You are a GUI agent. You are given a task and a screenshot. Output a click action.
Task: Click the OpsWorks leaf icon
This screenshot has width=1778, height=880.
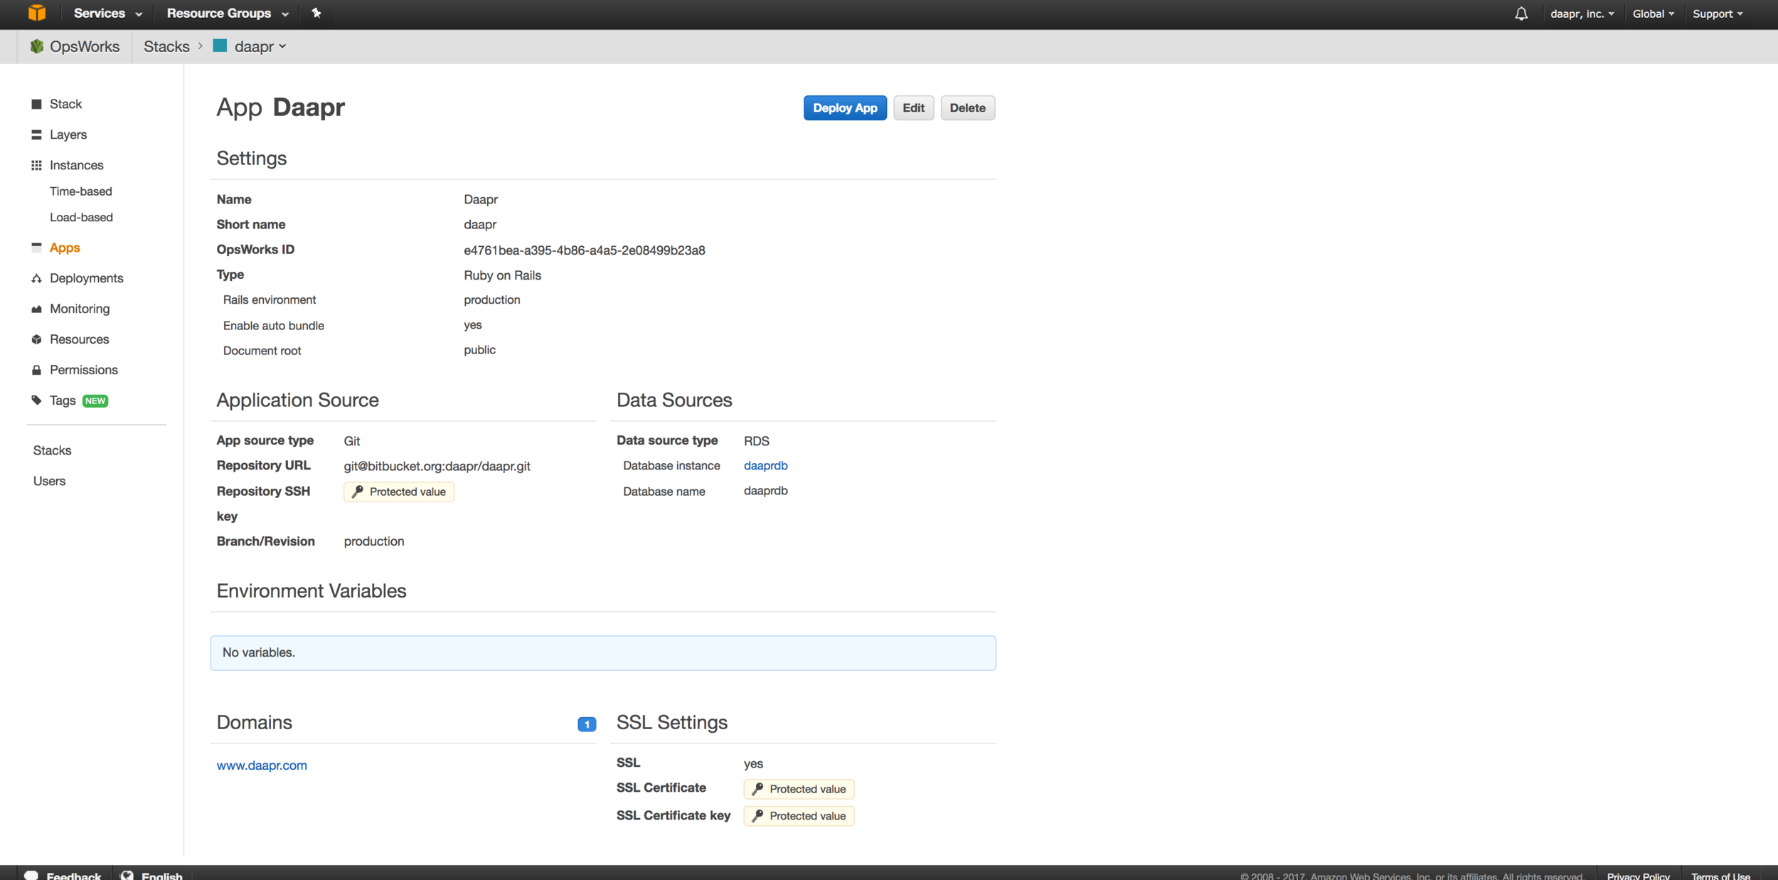[x=37, y=46]
